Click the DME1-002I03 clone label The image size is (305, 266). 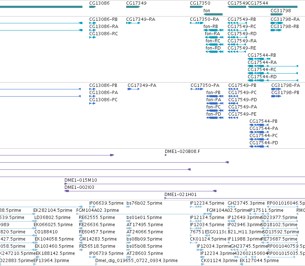coord(79,187)
